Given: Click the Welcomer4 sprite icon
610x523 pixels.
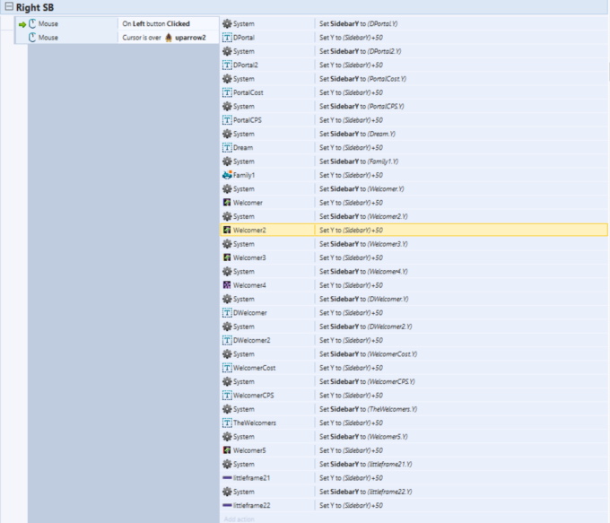Looking at the screenshot, I should 227,285.
